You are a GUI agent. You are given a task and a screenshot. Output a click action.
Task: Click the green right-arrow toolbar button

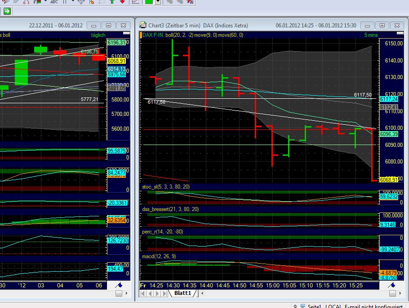click(x=7, y=11)
